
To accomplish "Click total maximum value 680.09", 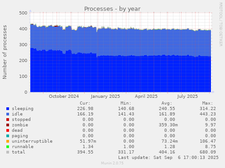I will 208,152.
